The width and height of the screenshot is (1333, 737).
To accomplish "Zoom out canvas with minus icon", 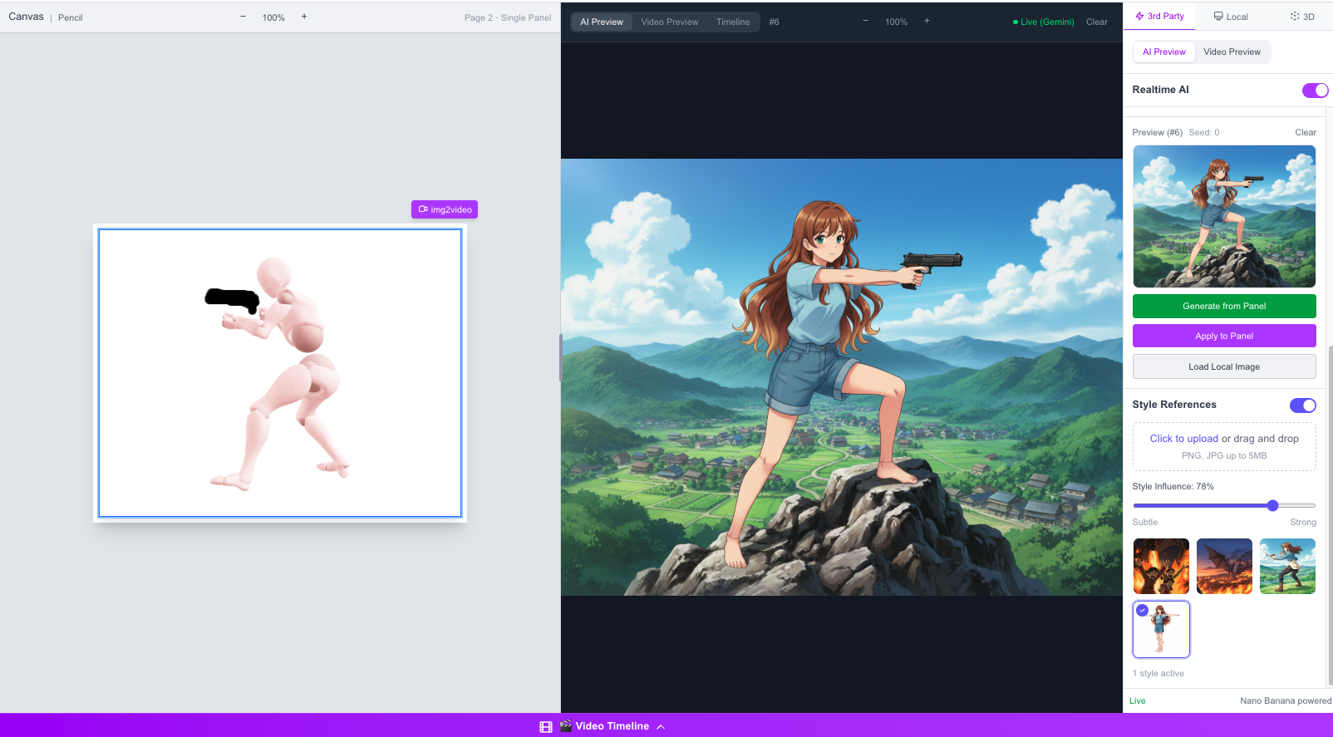I will 243,17.
